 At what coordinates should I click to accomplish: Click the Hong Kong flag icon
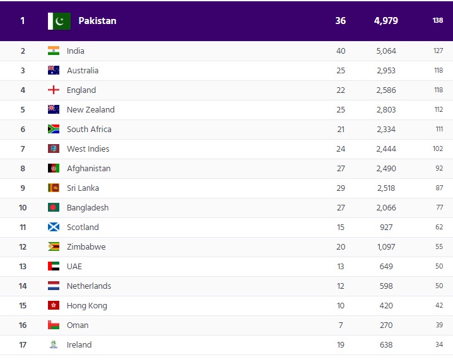(x=54, y=306)
